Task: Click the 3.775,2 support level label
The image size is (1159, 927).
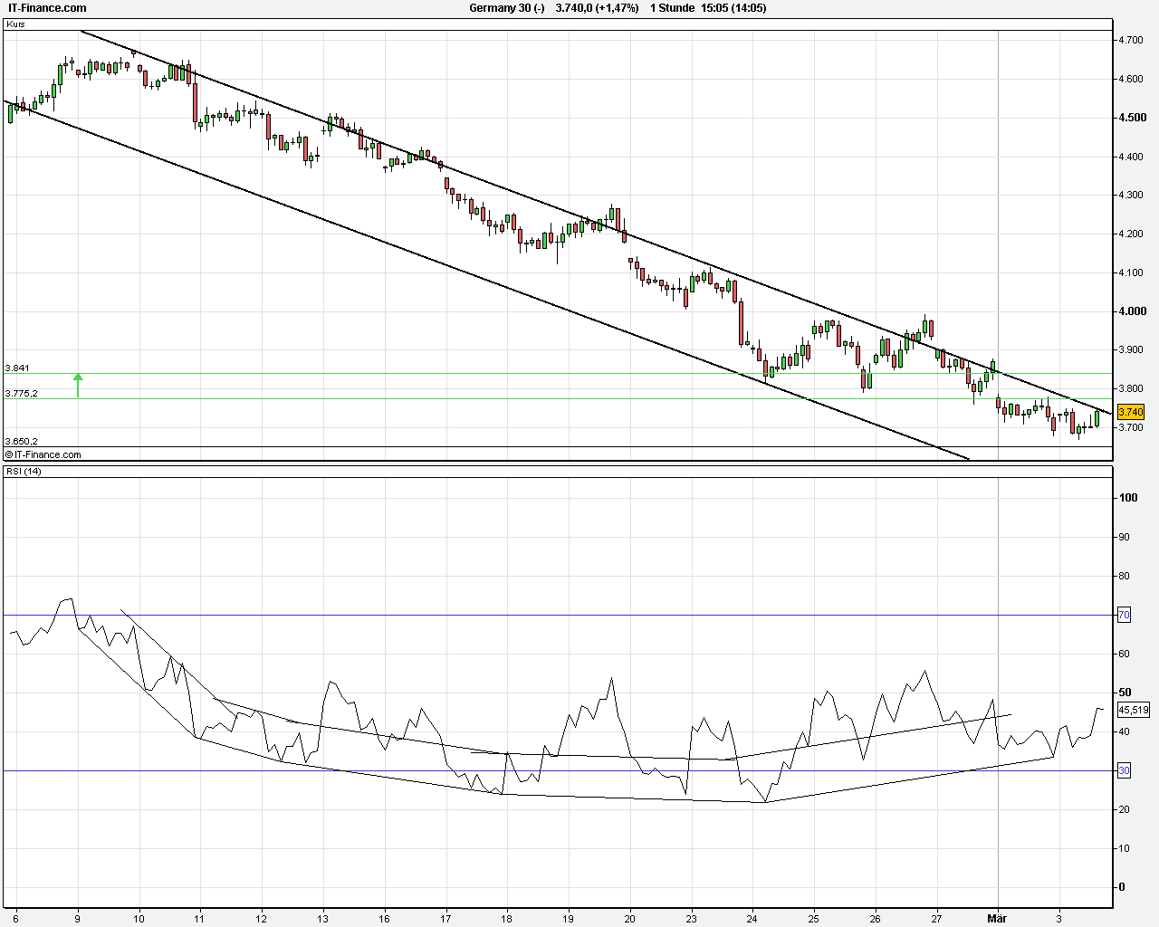Action: coord(21,393)
